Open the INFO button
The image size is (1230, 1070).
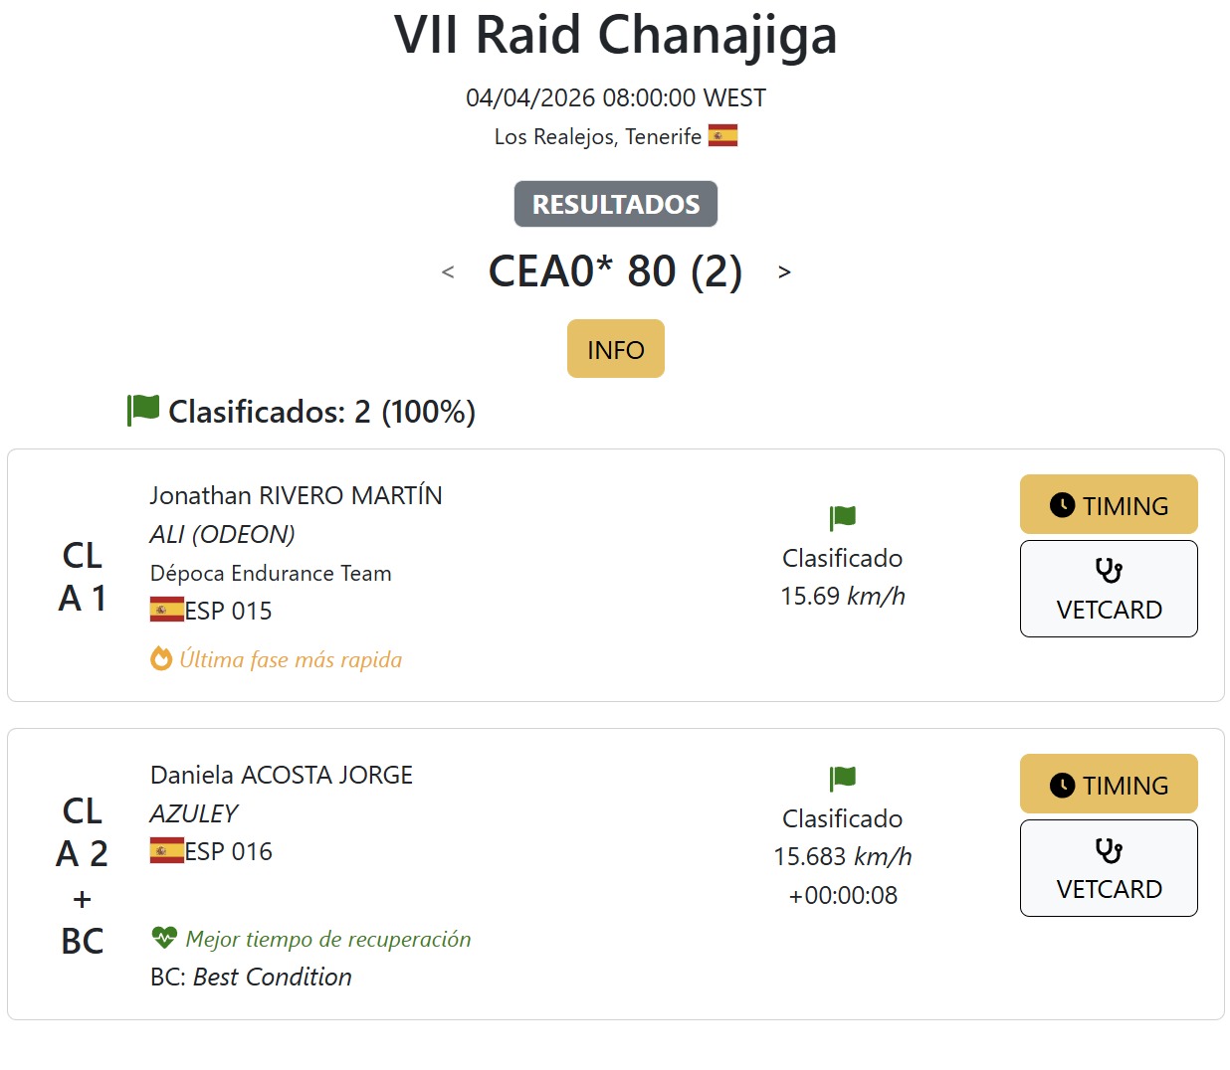pos(616,349)
